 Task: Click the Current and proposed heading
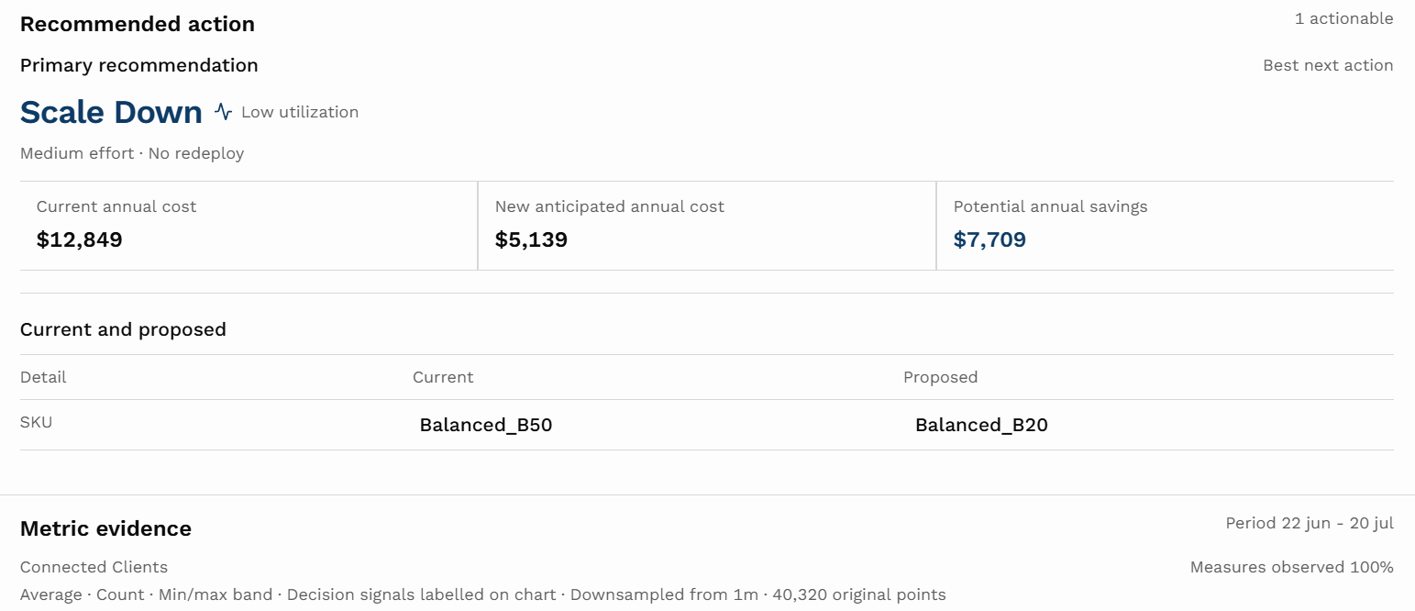pos(123,329)
